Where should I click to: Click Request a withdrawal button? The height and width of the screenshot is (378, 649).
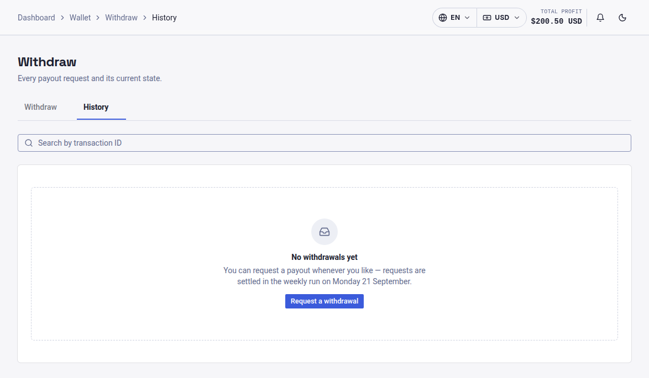pos(324,301)
